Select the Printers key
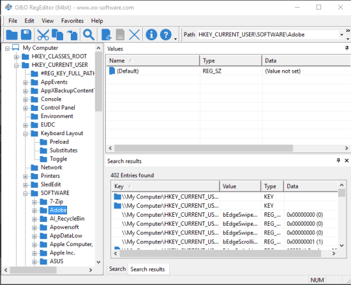351x285 pixels. click(x=50, y=176)
